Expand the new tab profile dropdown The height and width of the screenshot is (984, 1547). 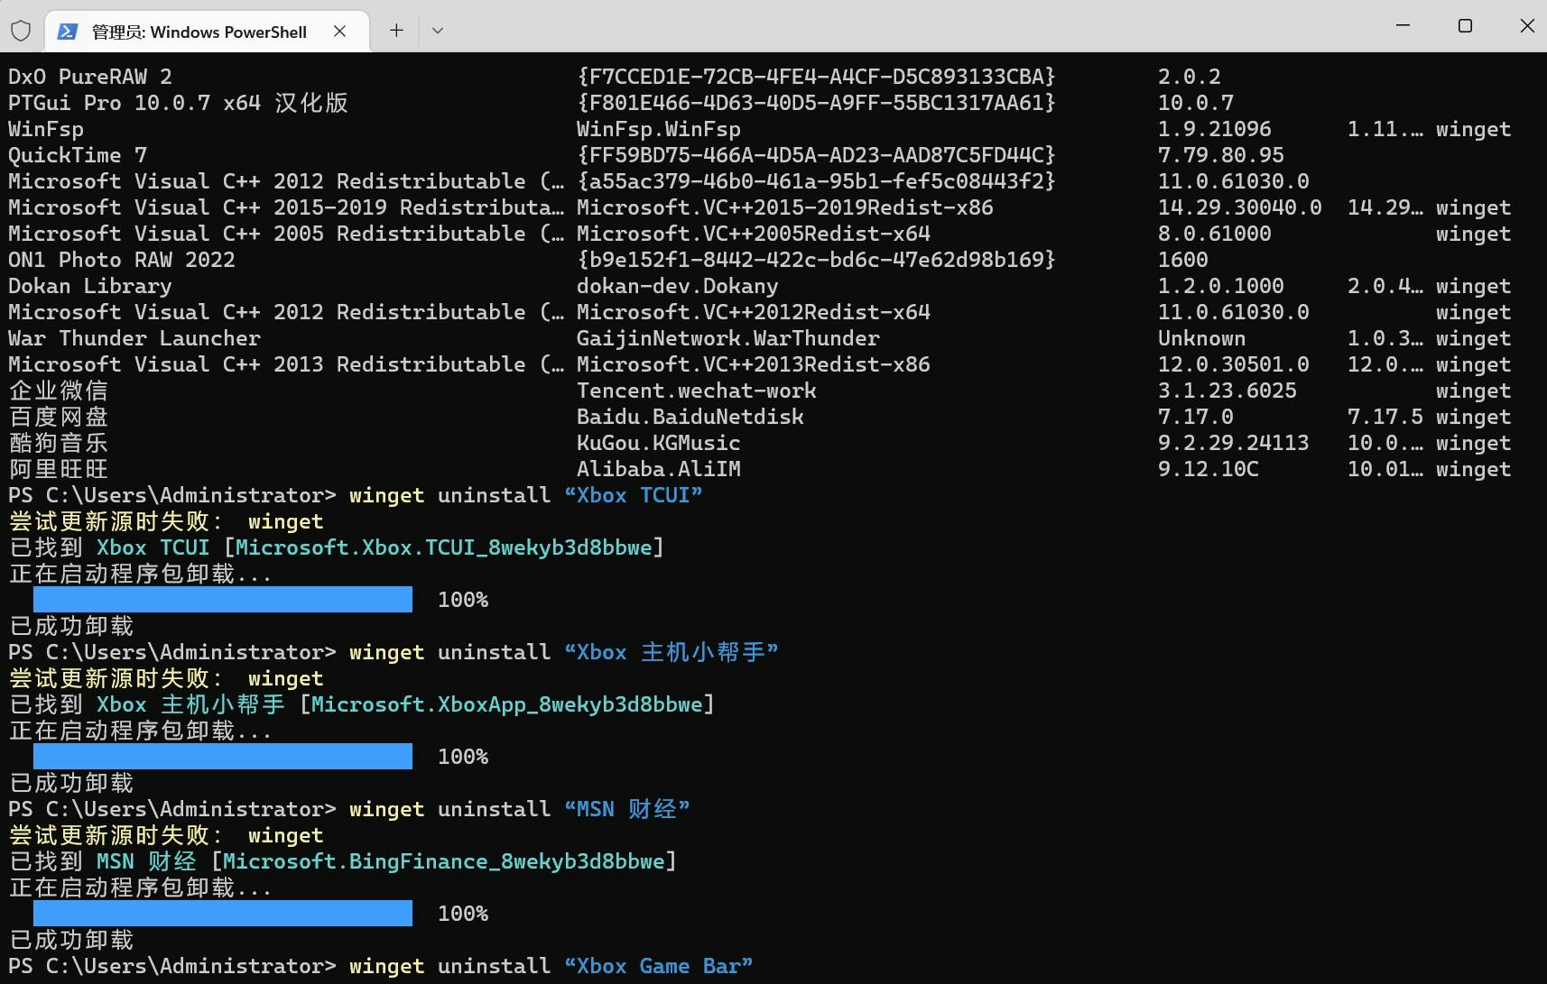tap(438, 30)
